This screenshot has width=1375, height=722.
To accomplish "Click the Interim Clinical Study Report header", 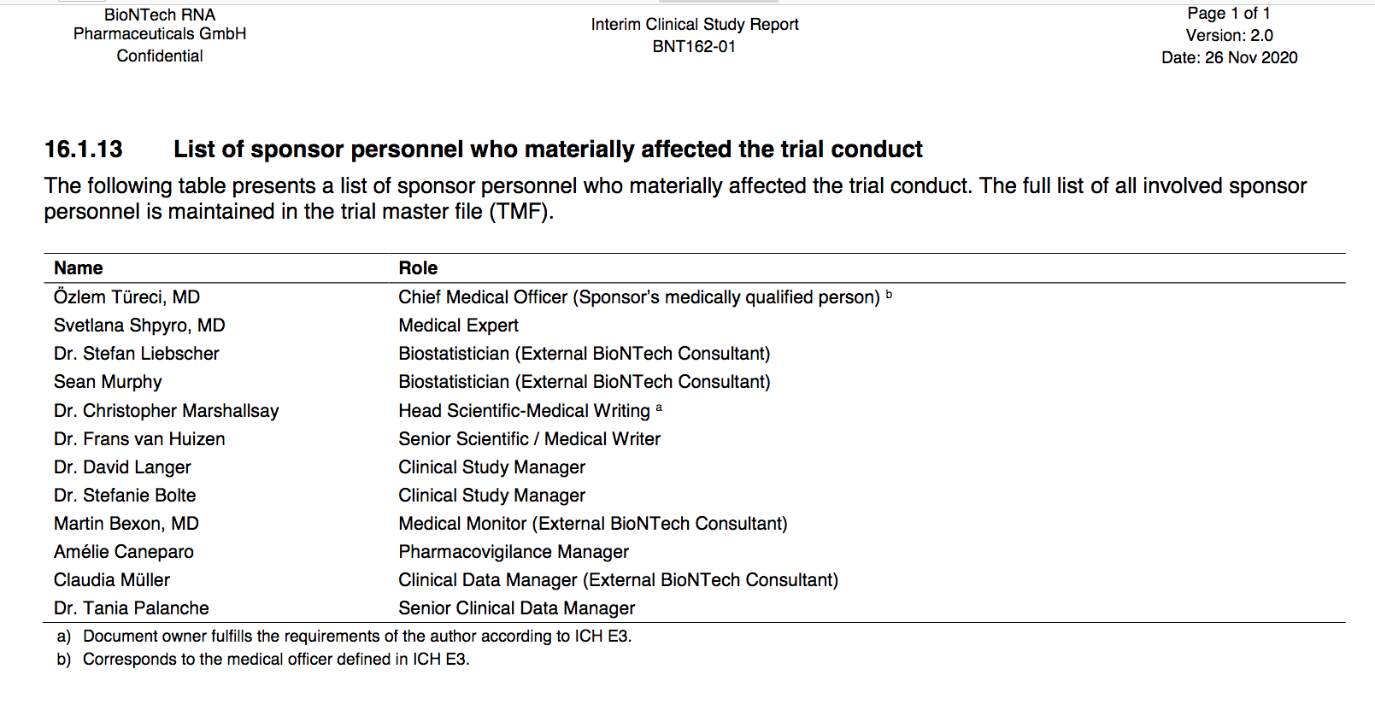I will [695, 25].
